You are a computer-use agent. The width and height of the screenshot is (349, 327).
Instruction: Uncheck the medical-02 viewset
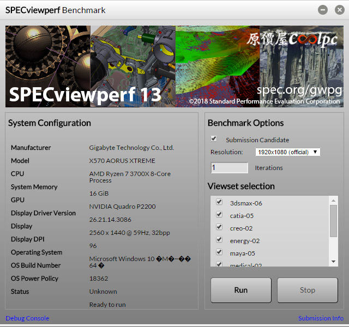point(219,264)
